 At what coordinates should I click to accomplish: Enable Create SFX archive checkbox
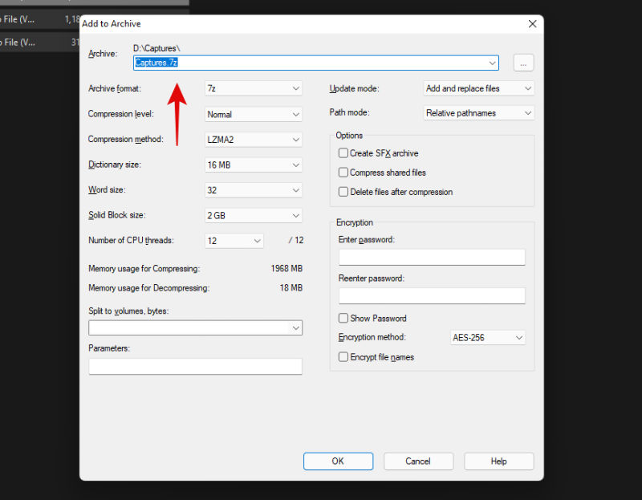point(343,153)
